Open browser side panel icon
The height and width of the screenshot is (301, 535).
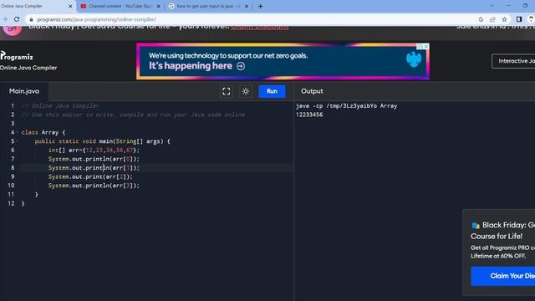coord(519,19)
